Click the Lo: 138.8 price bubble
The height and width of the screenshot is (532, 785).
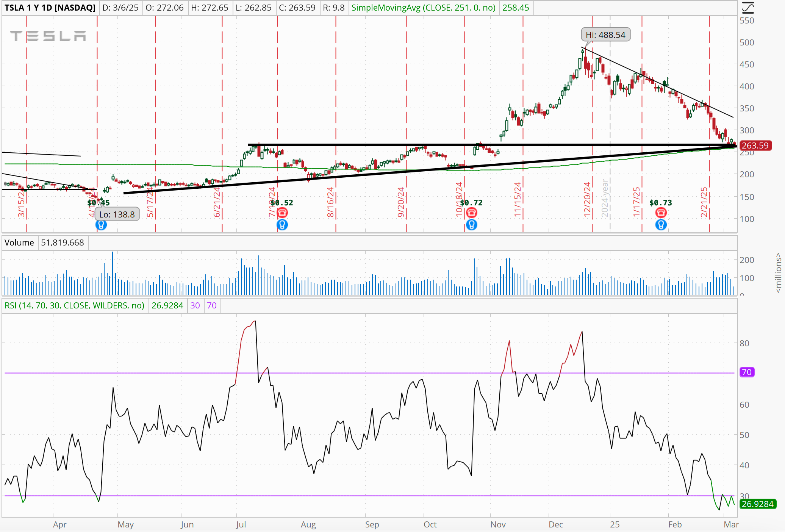click(x=117, y=214)
